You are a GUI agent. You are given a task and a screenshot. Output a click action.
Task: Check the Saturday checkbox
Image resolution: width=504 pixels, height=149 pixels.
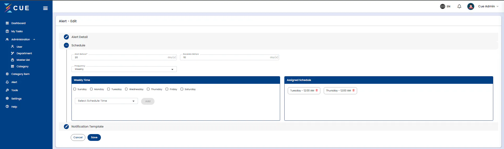[182, 89]
